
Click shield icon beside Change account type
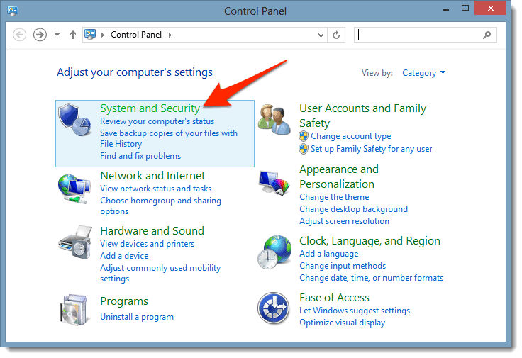pos(304,136)
